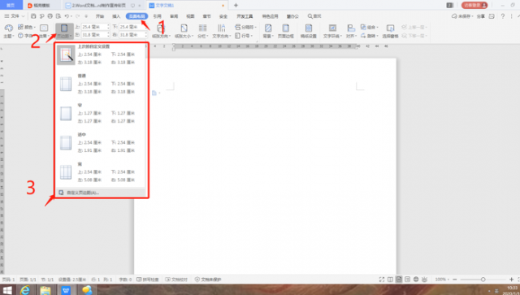The height and width of the screenshot is (295, 520).
Task: Switch to the 插入 (Insert) ribbon tab
Action: coord(116,16)
